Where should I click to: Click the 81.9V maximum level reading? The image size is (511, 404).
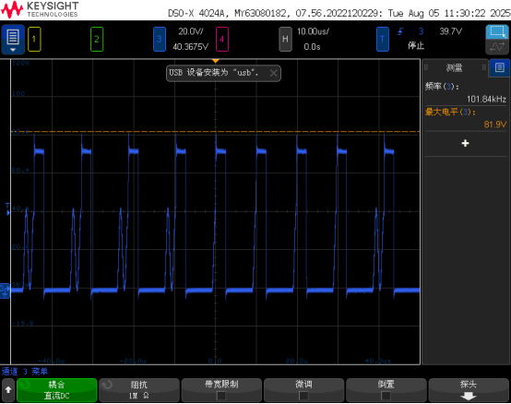(x=495, y=125)
